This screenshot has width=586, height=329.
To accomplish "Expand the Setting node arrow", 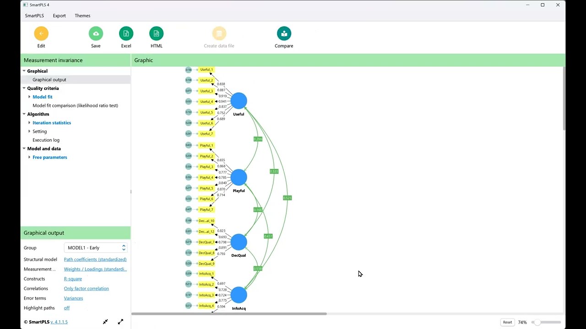I will click(29, 131).
